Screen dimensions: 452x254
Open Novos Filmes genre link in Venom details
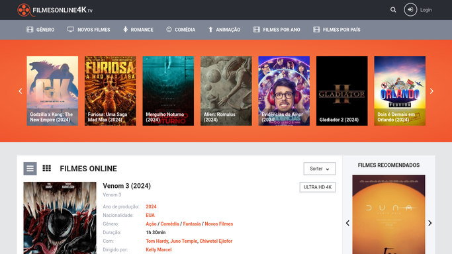219,224
